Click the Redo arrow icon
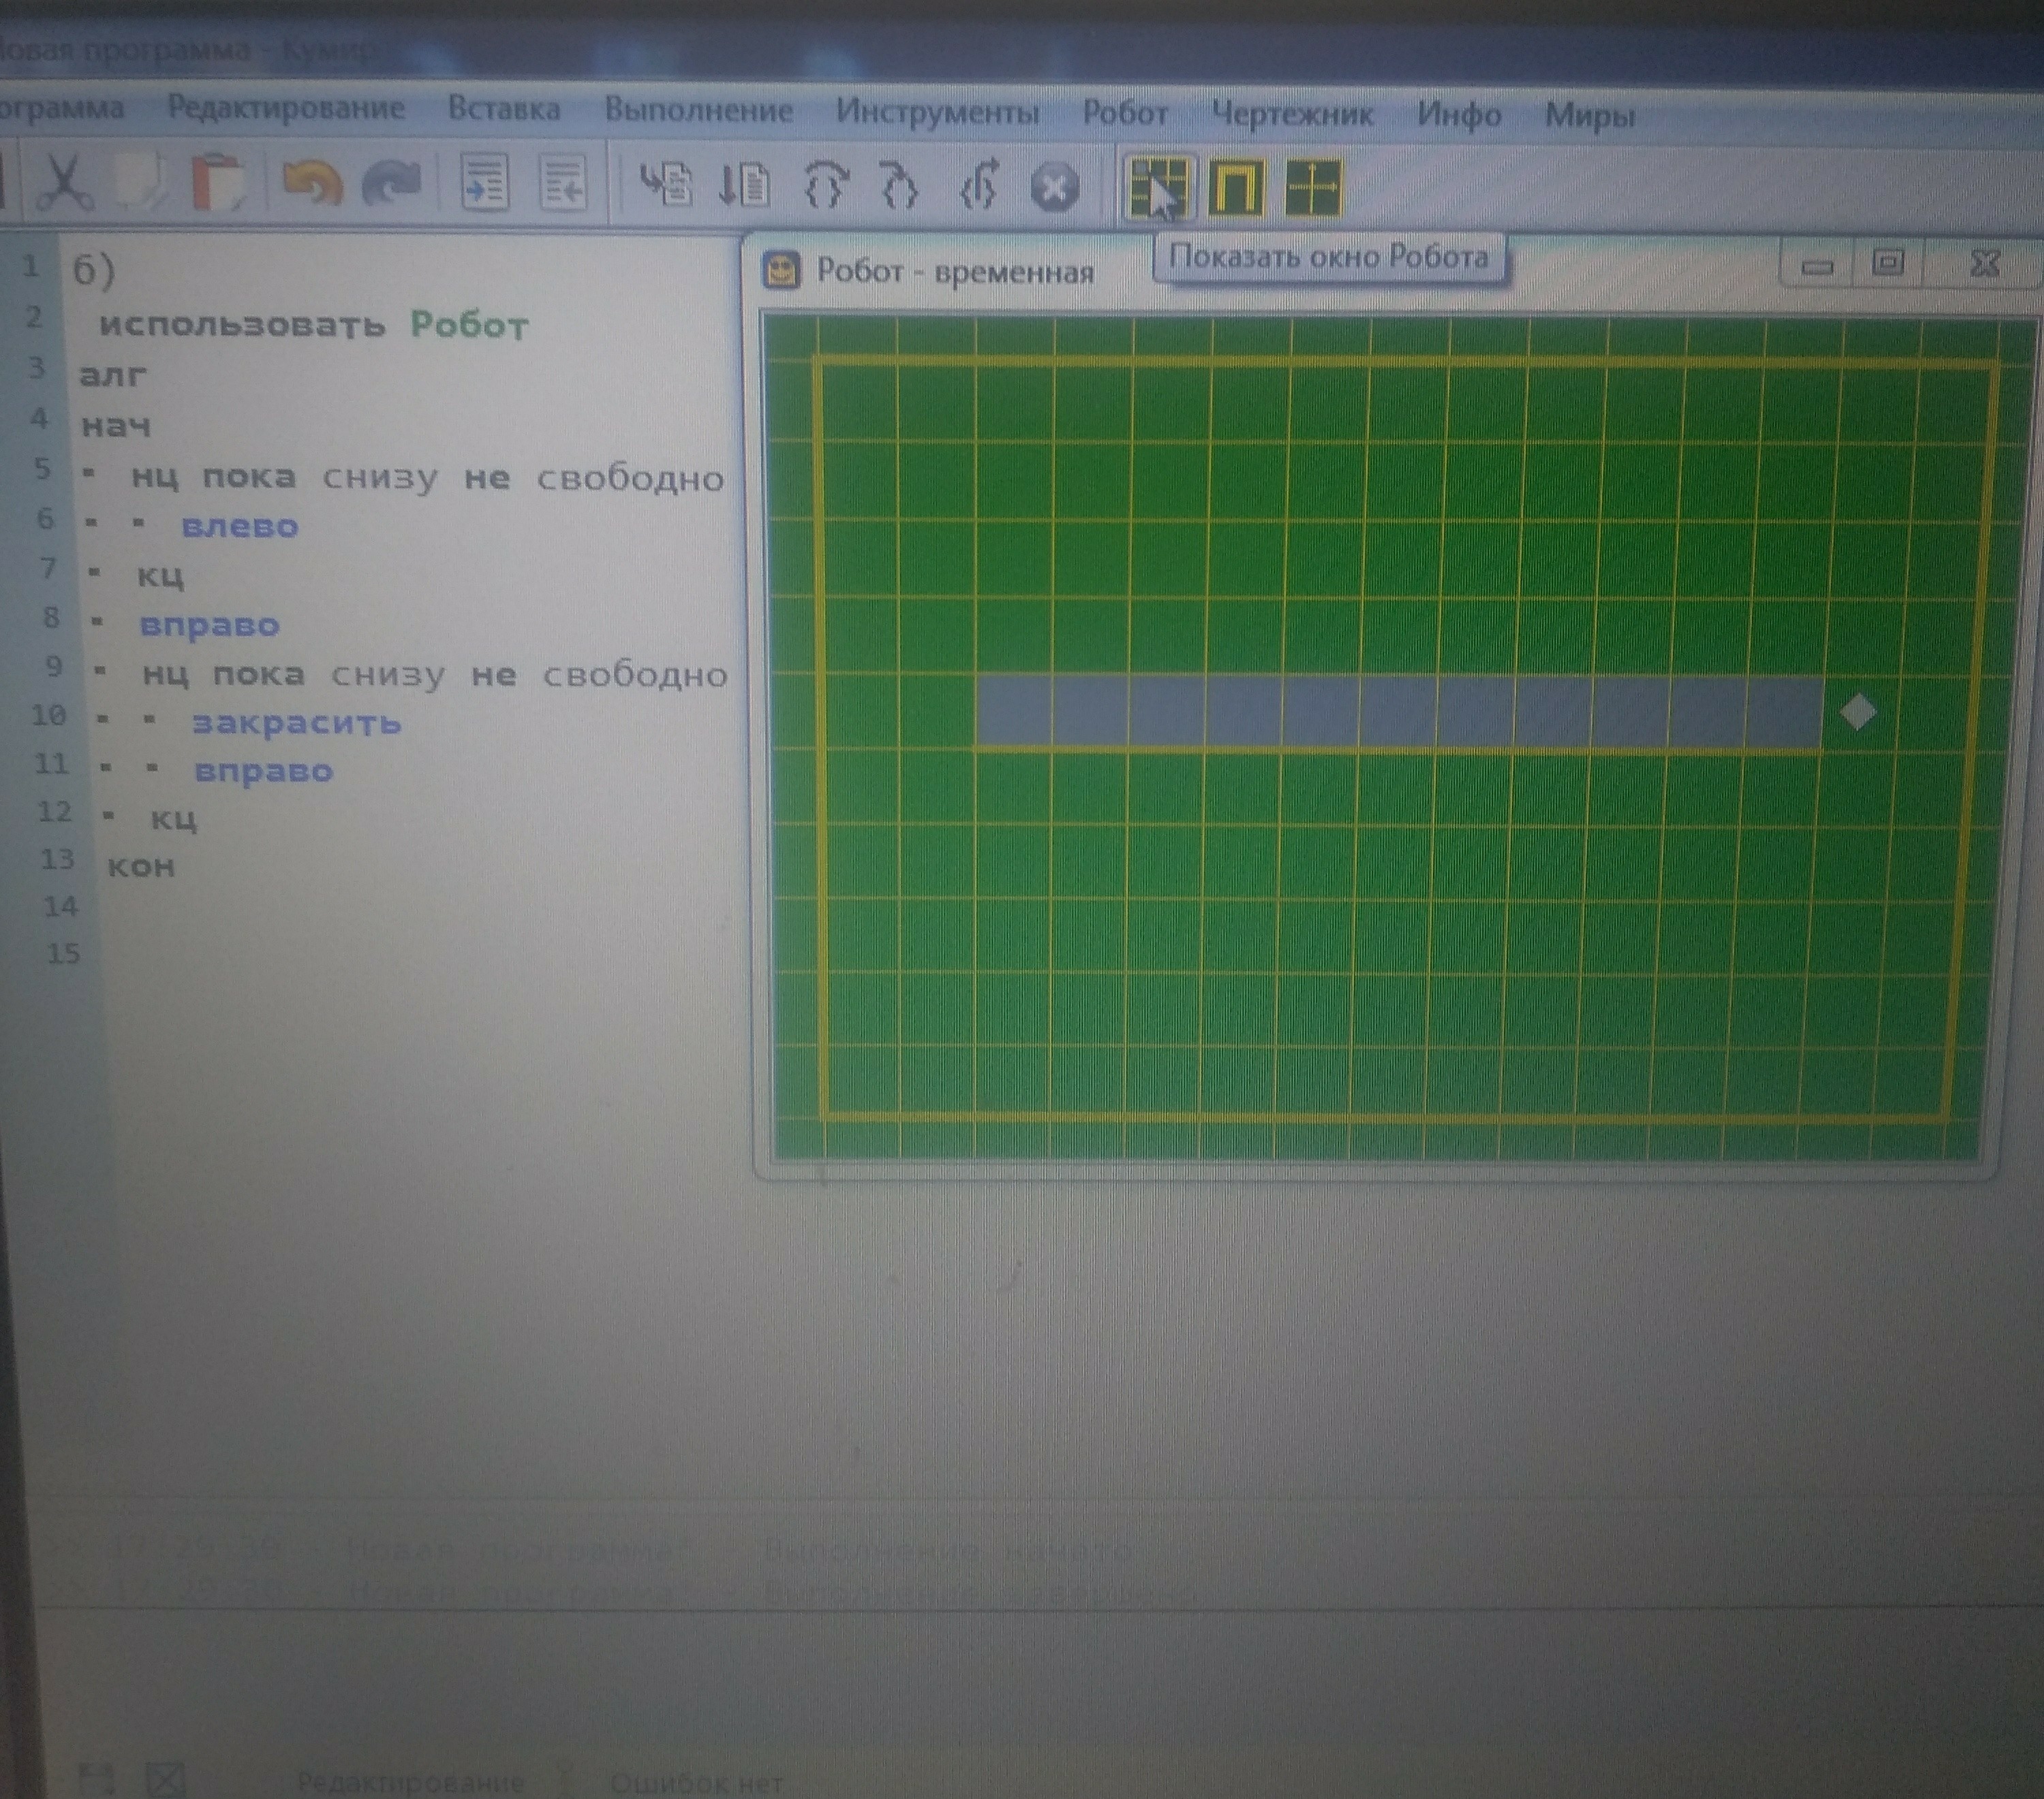This screenshot has height=1799, width=2044. [391, 183]
